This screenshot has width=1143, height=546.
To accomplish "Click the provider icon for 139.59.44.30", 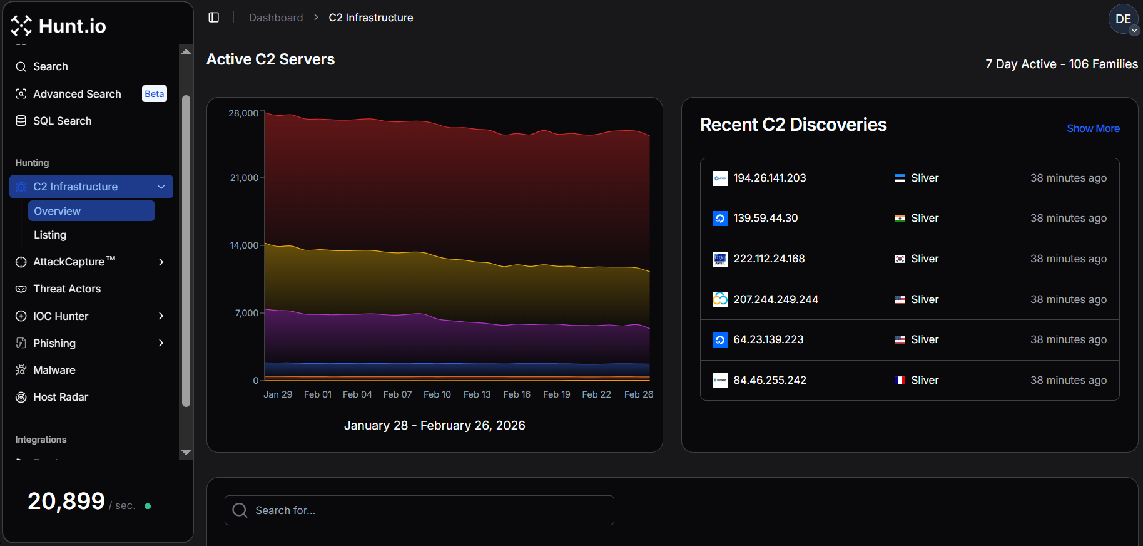I will point(720,219).
